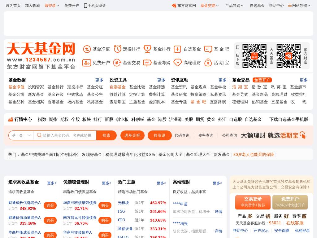Click 更多 next to 投资工具

[x=161, y=80]
